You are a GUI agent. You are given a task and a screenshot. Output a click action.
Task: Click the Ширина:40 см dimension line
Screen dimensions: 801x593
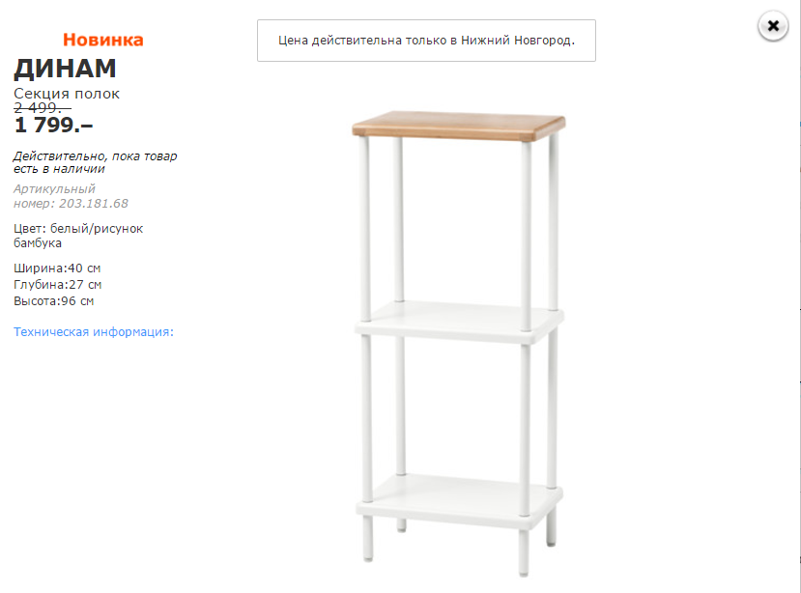(57, 268)
